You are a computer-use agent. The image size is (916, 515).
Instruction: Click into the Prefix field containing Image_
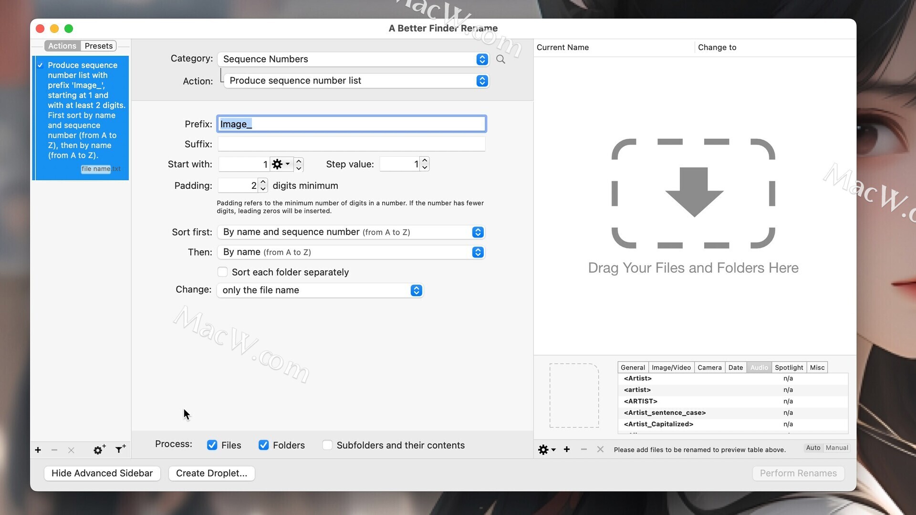coord(352,124)
